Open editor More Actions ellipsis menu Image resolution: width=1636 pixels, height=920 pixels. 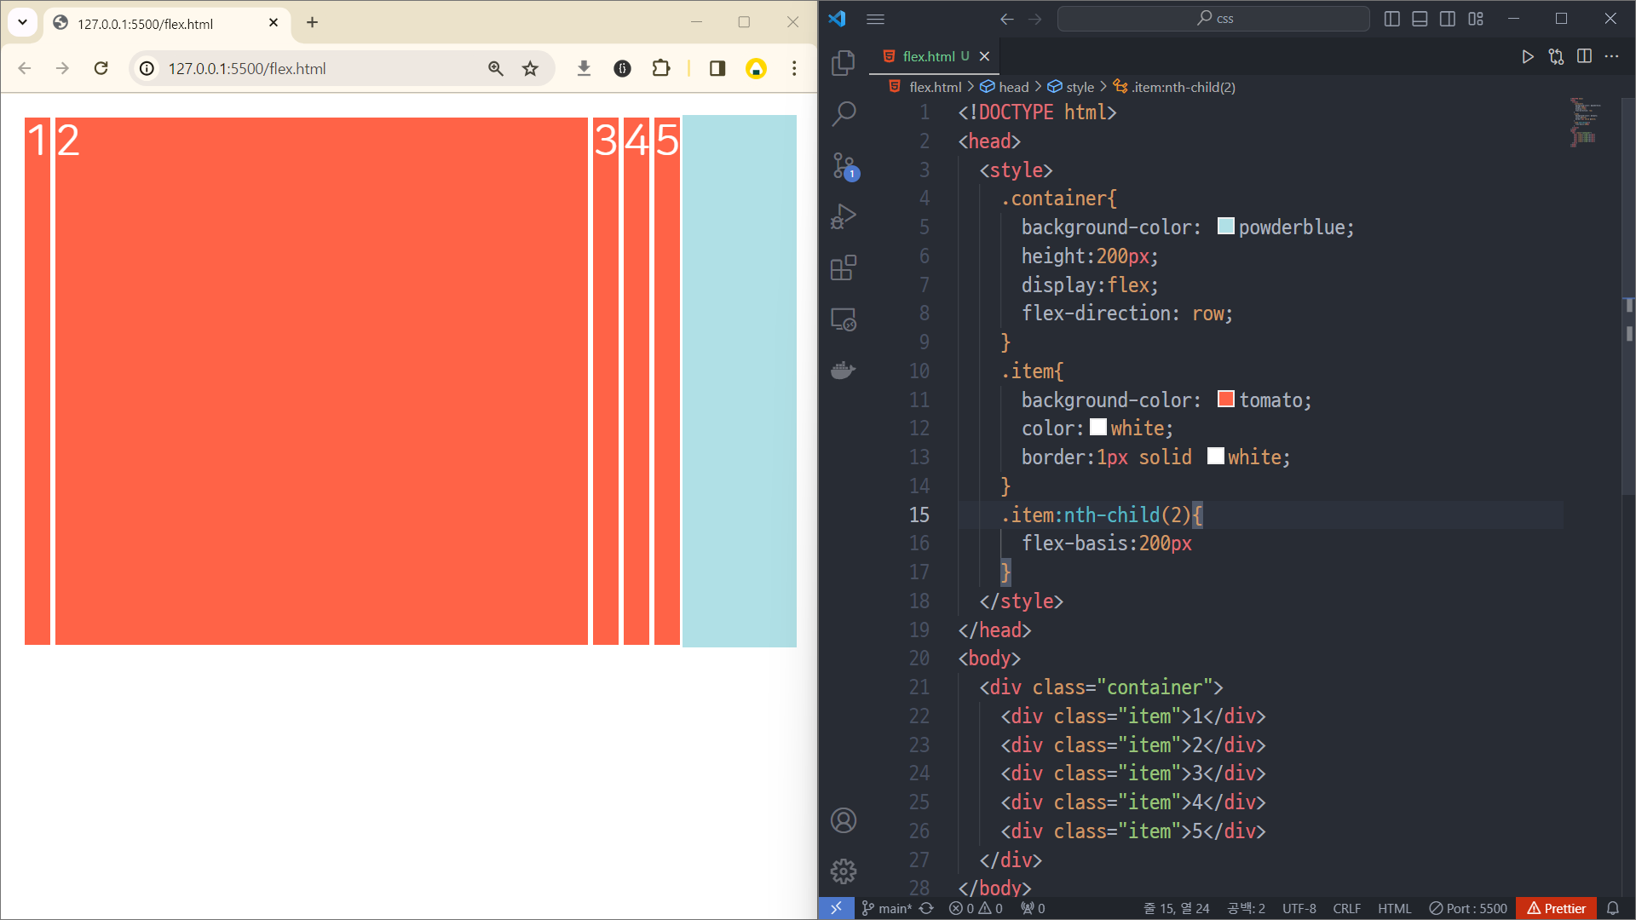(1611, 56)
